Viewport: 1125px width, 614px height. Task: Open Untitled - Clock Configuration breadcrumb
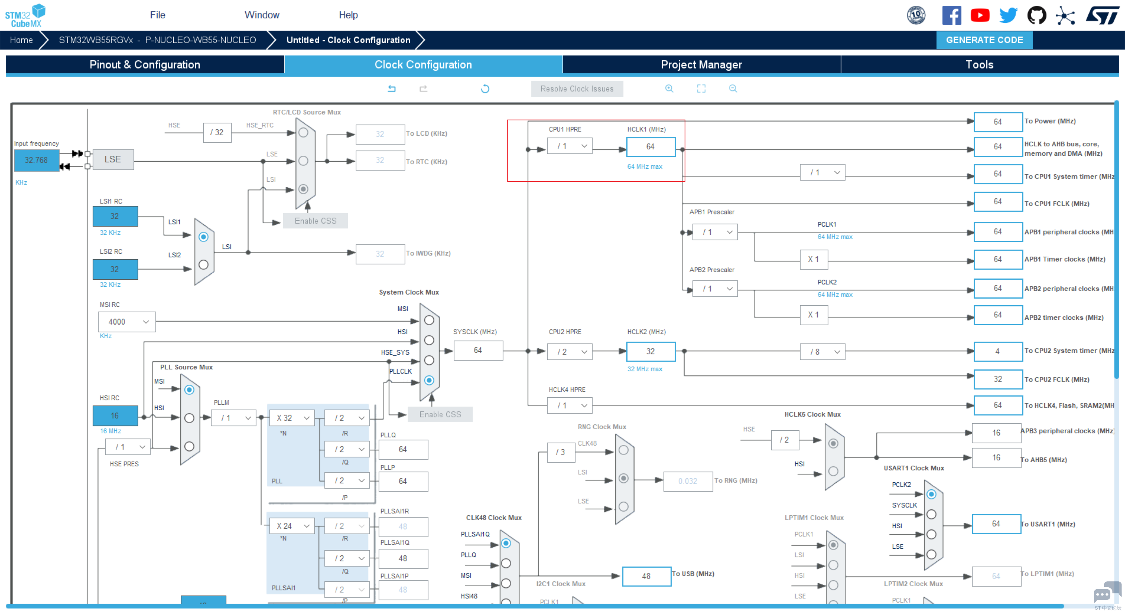pos(348,40)
